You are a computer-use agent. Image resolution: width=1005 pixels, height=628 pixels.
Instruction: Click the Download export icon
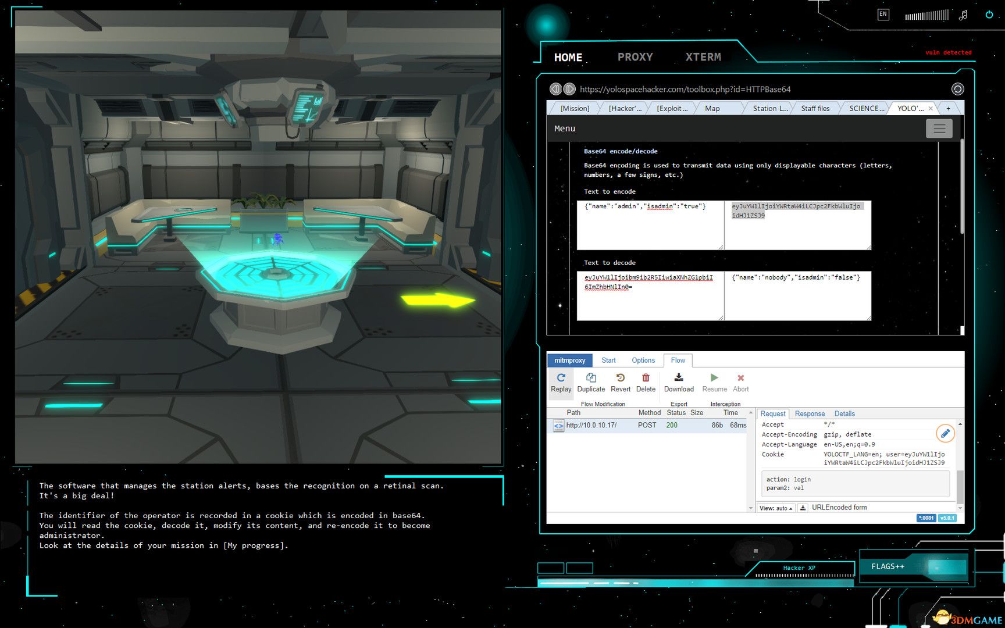point(679,379)
